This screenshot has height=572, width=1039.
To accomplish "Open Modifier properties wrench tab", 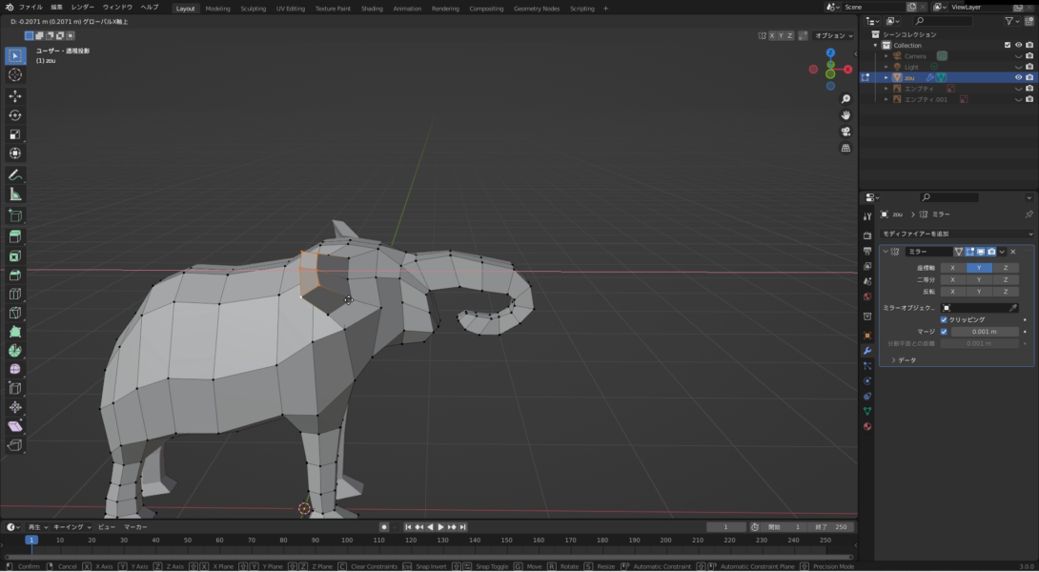I will 867,351.
